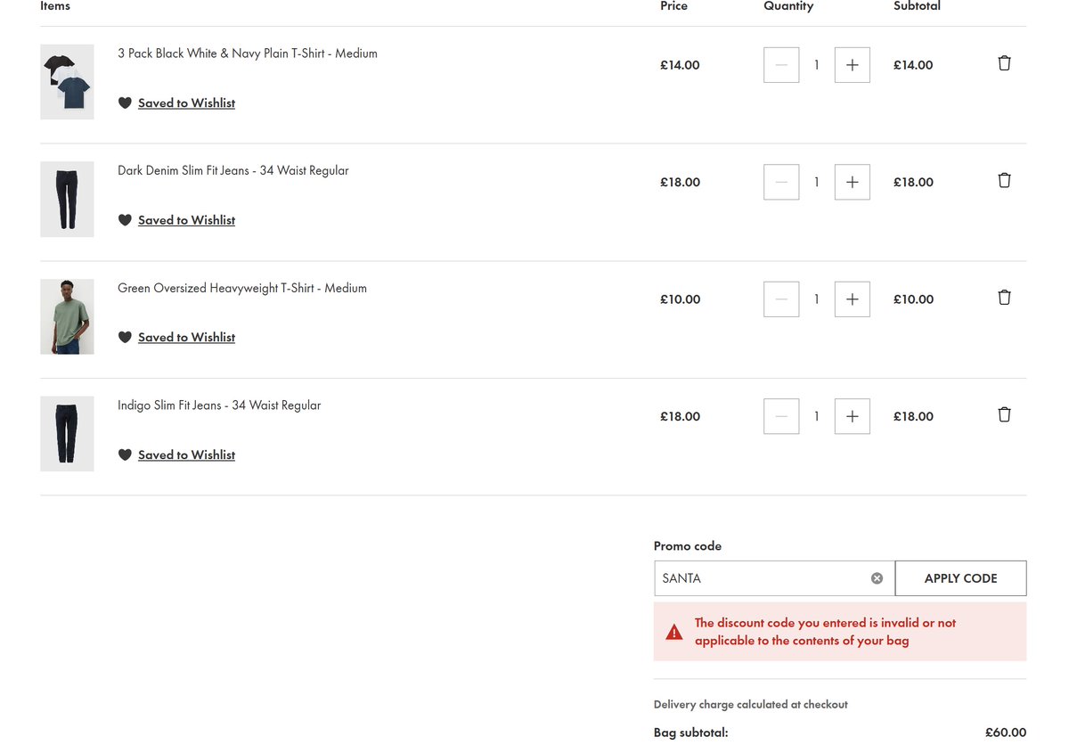Open Saved to Wishlist link for 3 Pack T-Shirt
The width and height of the screenshot is (1069, 753).
(186, 103)
